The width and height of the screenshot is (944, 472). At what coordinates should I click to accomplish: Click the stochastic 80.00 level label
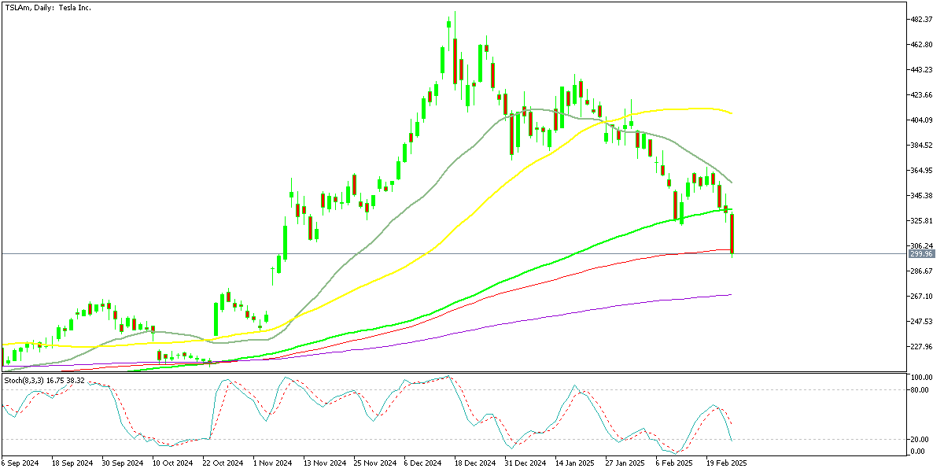click(919, 389)
